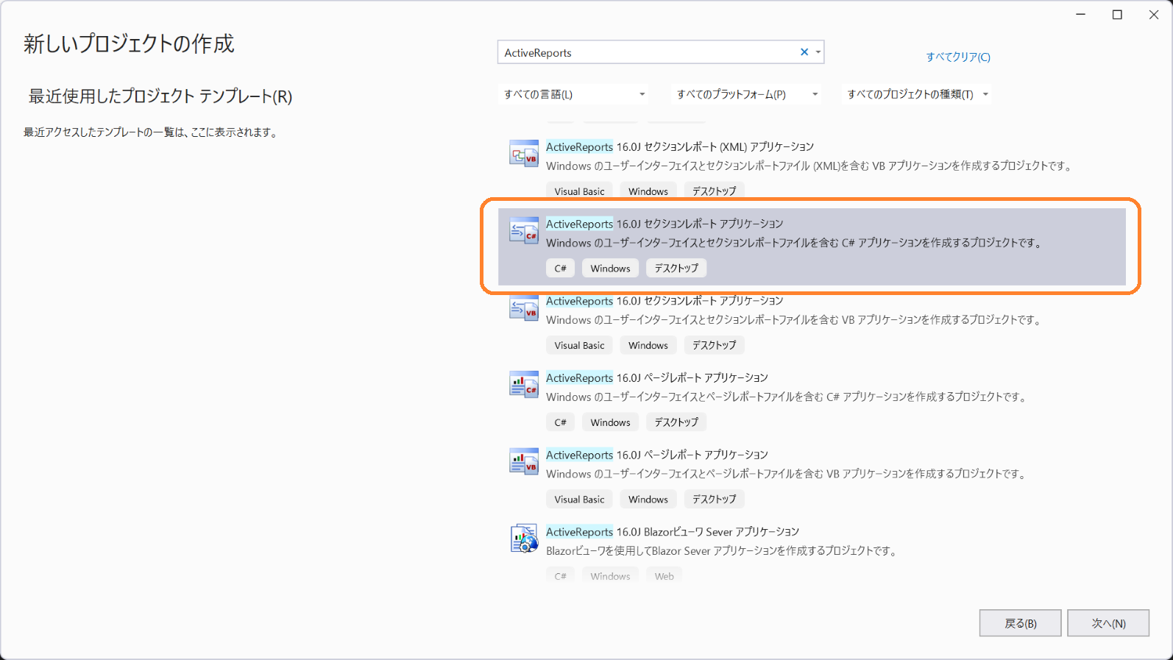The width and height of the screenshot is (1173, 660).
Task: Choose the VB セクションレポート アプリケーション template icon
Action: [524, 309]
